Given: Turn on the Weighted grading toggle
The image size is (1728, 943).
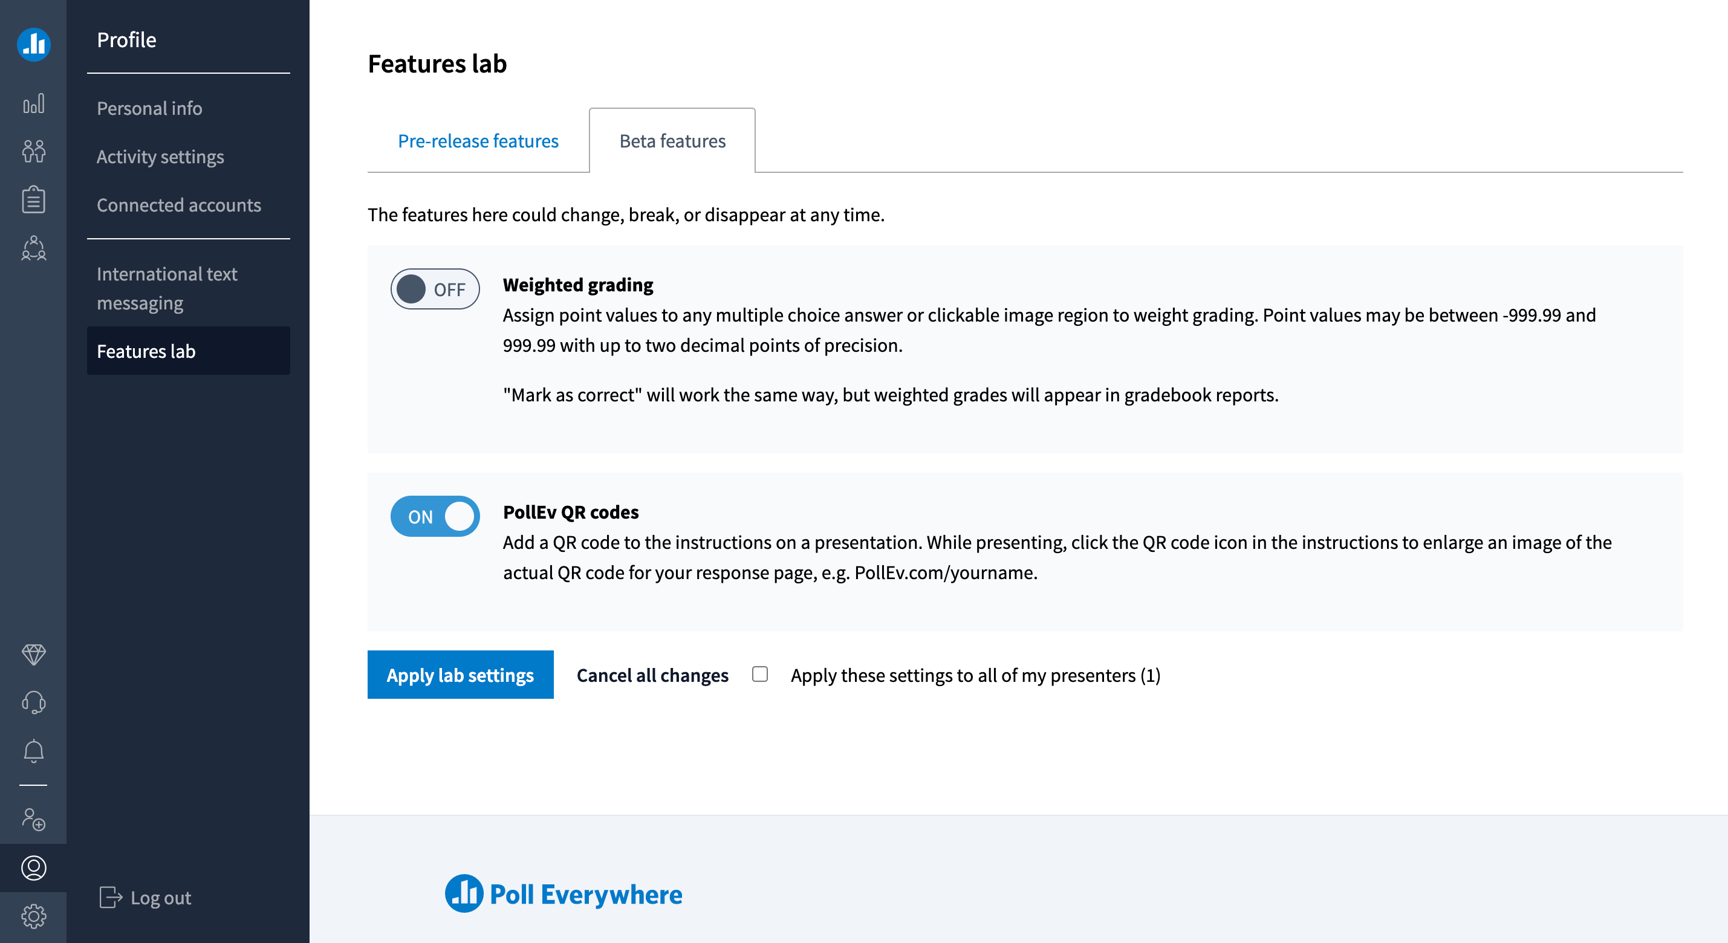Looking at the screenshot, I should pos(435,289).
